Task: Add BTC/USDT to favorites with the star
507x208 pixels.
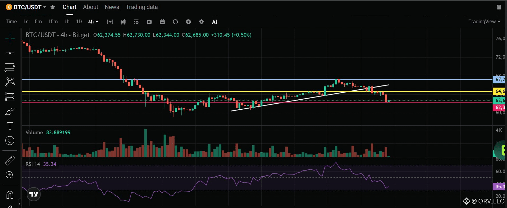Action: click(53, 7)
